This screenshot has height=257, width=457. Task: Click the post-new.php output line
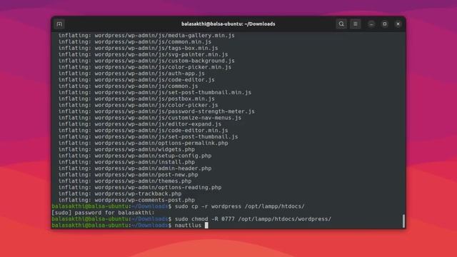129,174
